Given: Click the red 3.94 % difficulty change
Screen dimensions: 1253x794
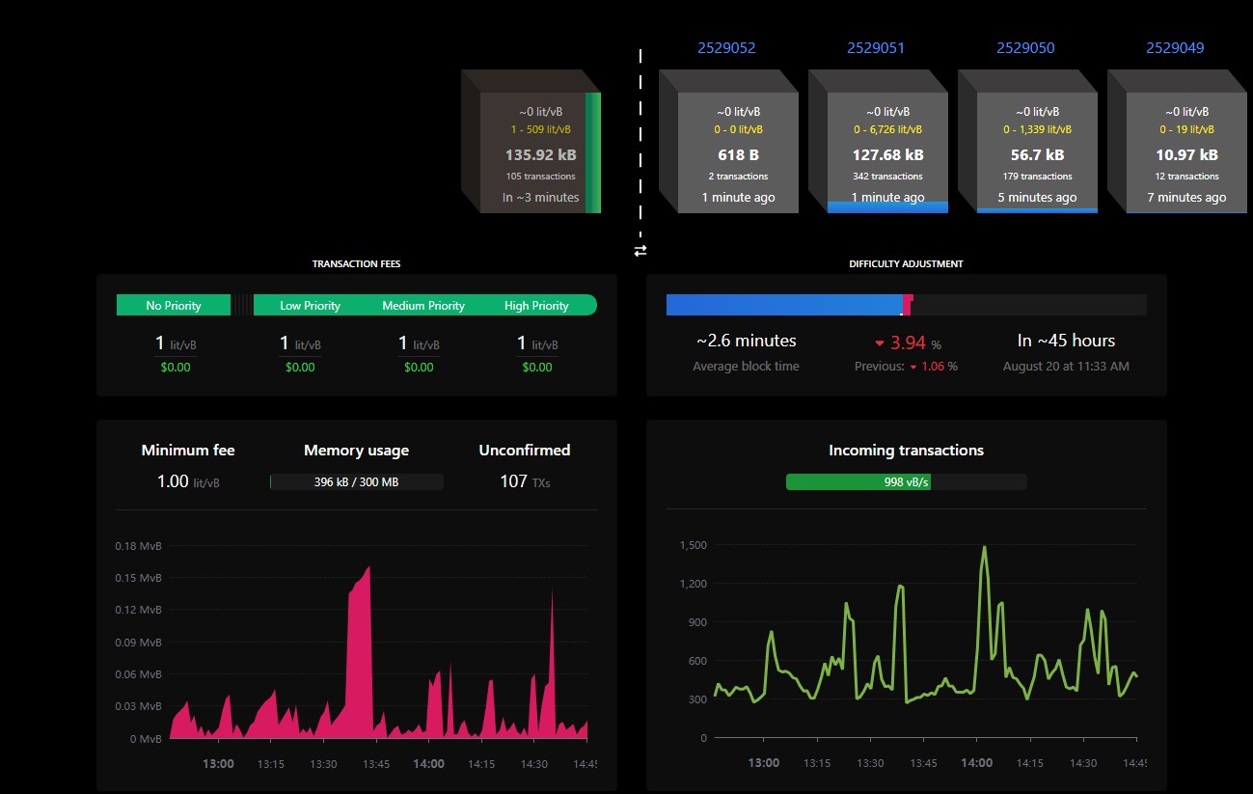Looking at the screenshot, I should (907, 342).
